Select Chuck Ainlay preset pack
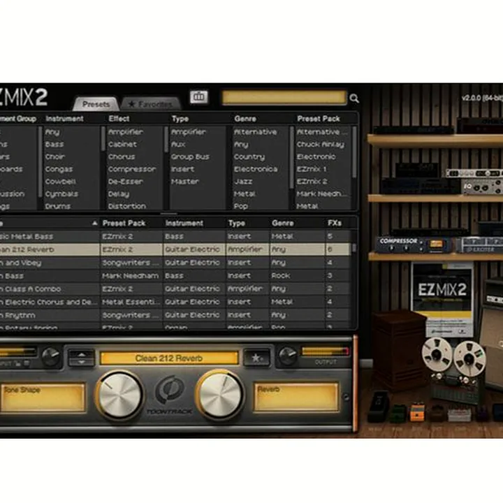Viewport: 503px width, 503px height. click(x=321, y=145)
